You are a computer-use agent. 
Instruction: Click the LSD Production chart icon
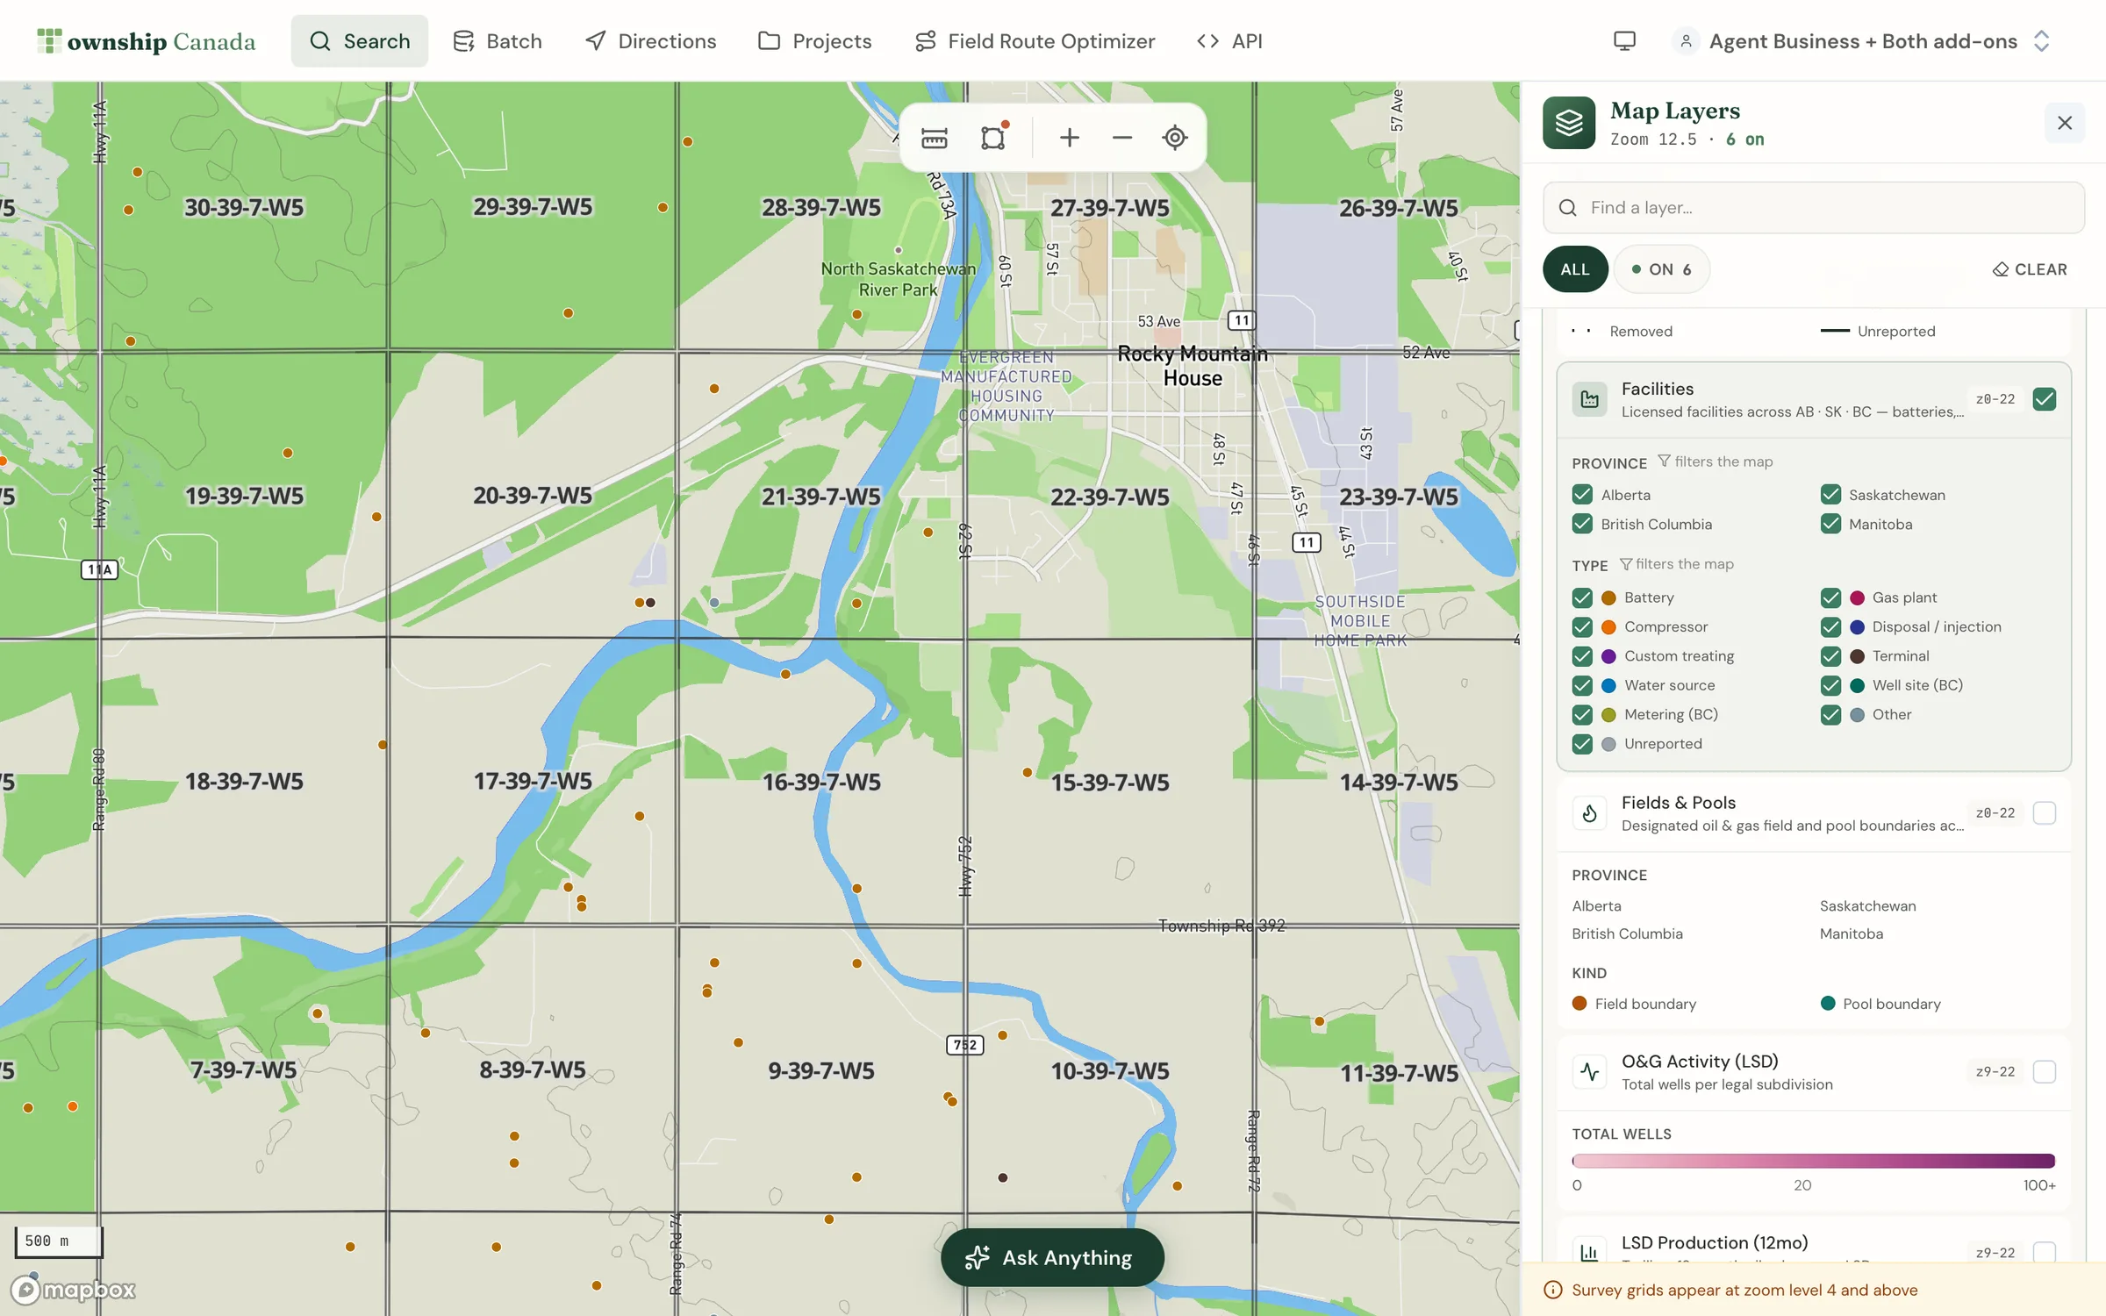(x=1589, y=1251)
